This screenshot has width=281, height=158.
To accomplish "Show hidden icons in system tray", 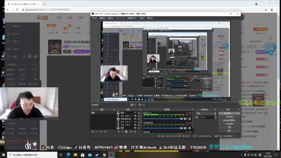I will [242, 155].
